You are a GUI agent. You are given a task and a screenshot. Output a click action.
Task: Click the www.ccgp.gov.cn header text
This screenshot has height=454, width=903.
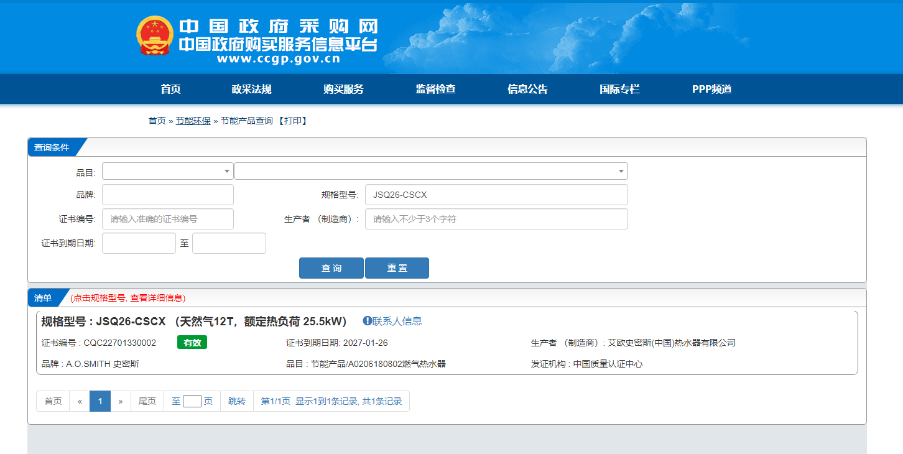278,60
